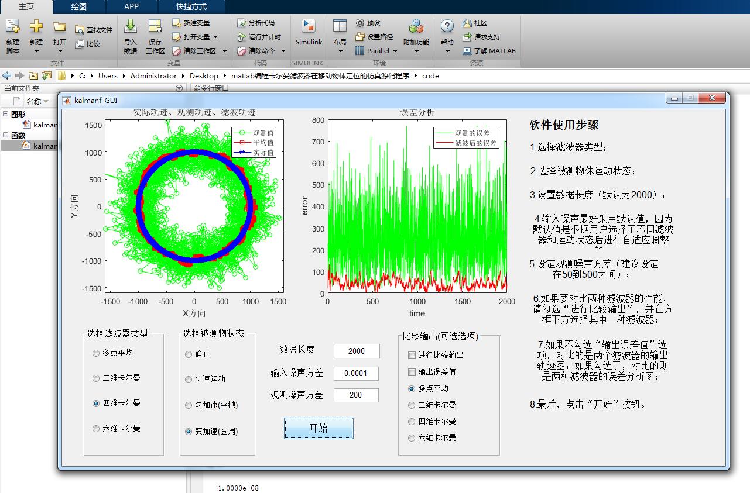The height and width of the screenshot is (493, 750).
Task: Click the yellow plus New (新建) icon
Action: [x=36, y=26]
